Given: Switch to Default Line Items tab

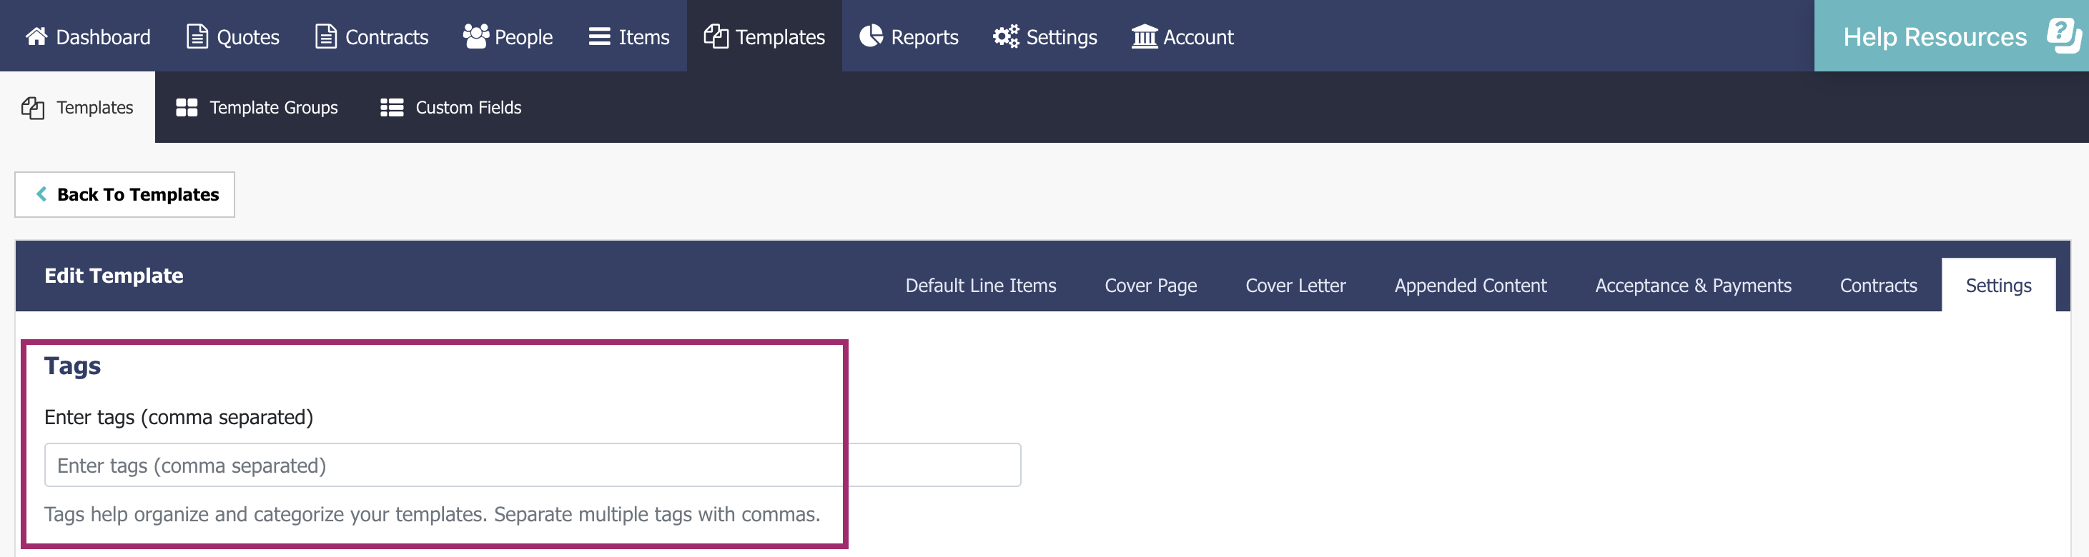Looking at the screenshot, I should point(980,286).
